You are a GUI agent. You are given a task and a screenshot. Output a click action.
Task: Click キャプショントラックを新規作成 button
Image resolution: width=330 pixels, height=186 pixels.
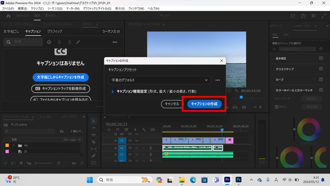(61, 88)
